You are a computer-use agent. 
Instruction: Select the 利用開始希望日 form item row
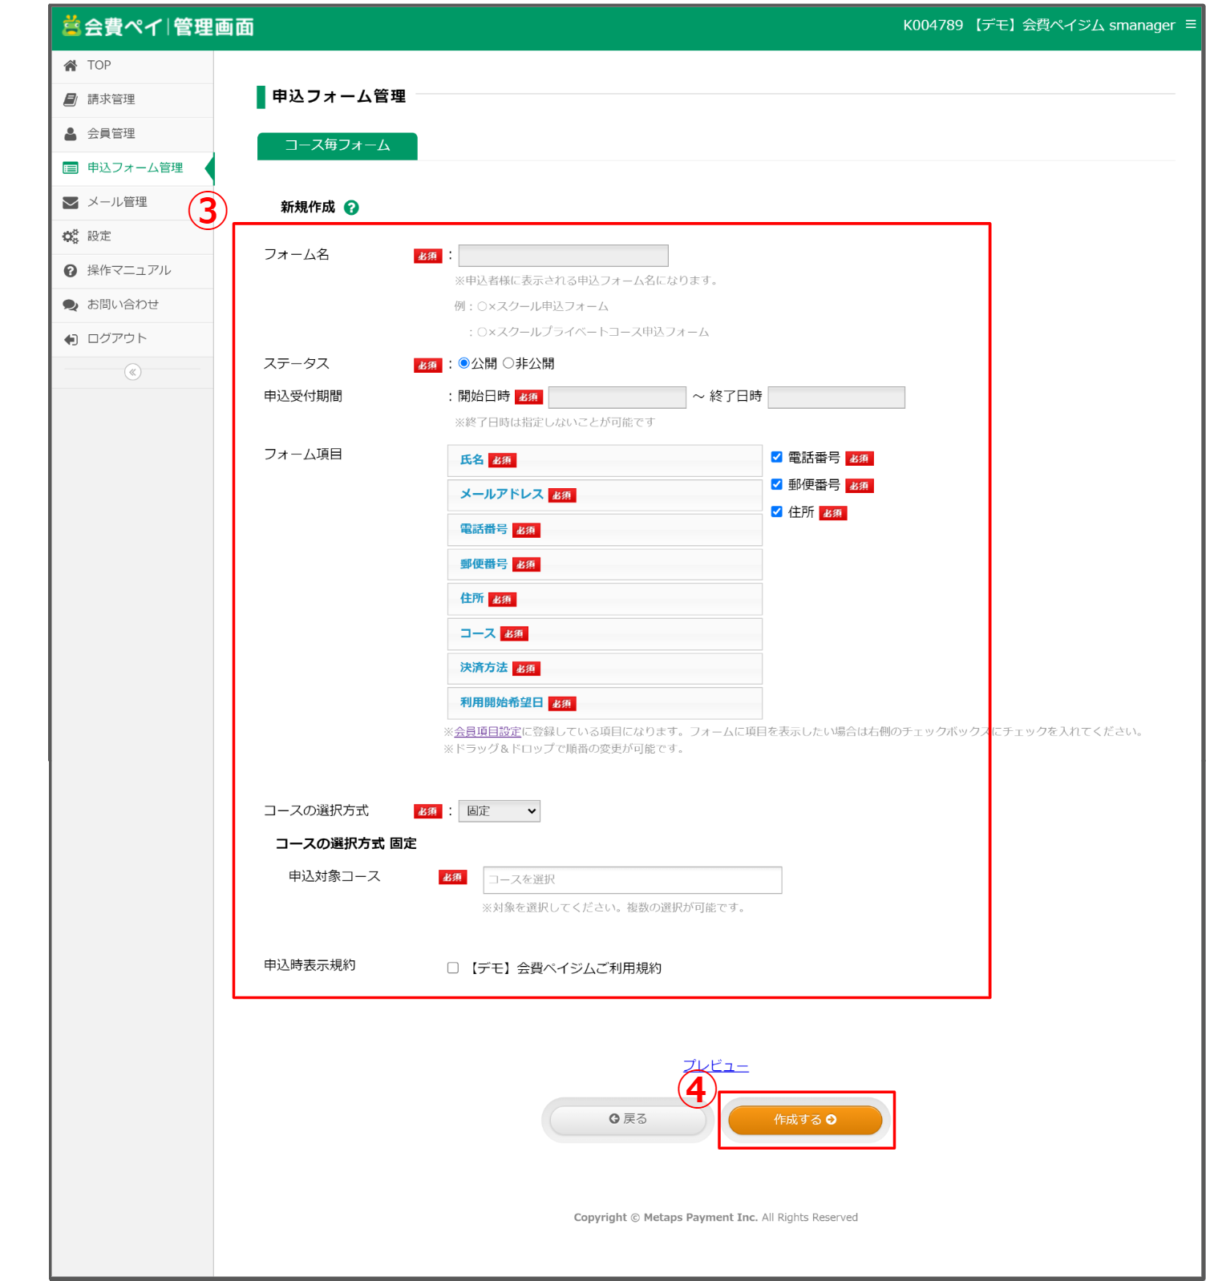605,703
